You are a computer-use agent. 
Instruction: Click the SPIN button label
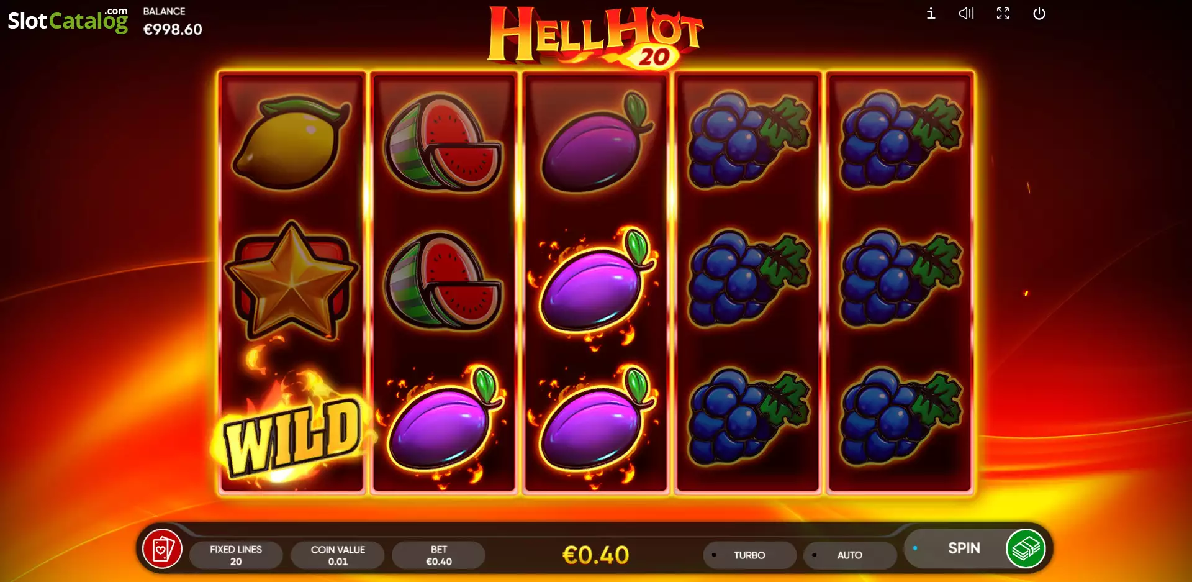coord(964,548)
